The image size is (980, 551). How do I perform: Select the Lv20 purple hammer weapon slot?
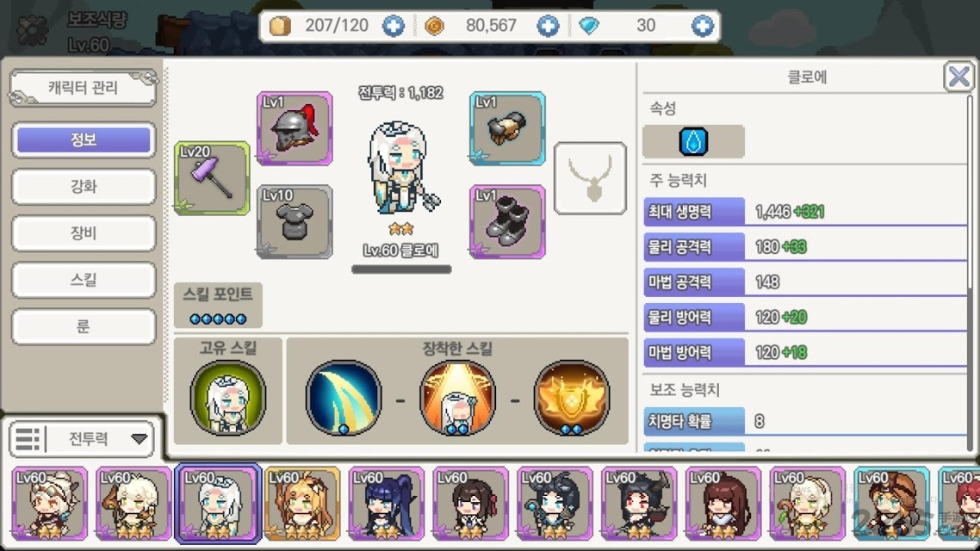(x=212, y=179)
